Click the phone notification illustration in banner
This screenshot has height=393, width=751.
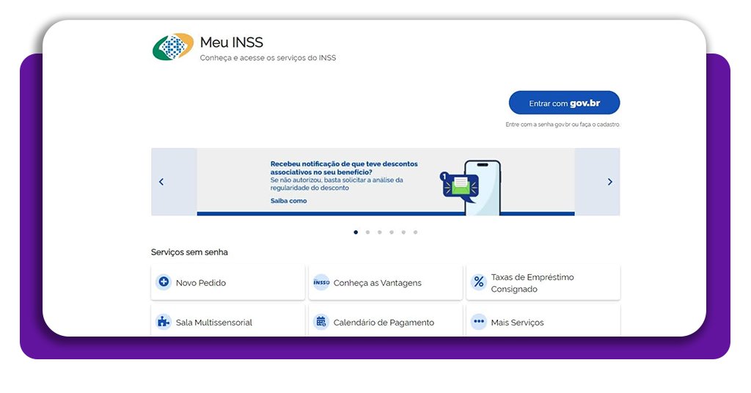pos(472,186)
